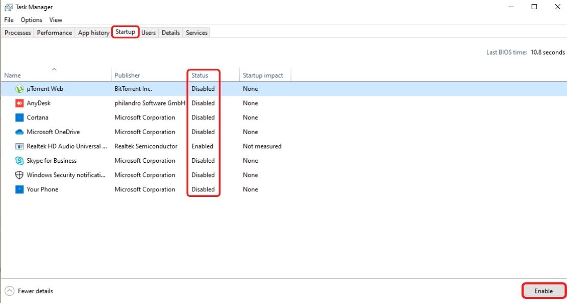Open the Options menu

point(31,20)
